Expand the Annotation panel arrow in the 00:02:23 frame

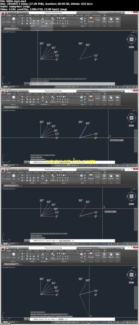48,105
